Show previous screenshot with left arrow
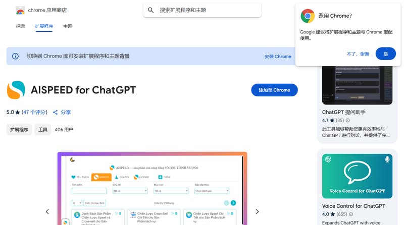Screen dimensions: 404x225 [x=47, y=211]
